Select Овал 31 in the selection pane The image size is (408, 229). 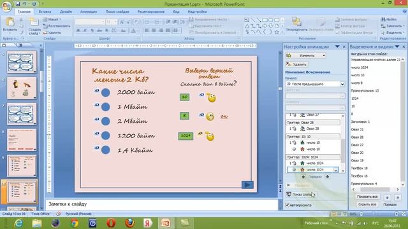coord(357,129)
